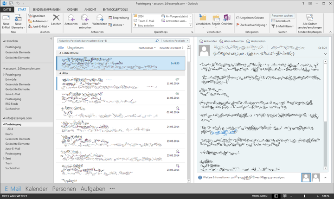This screenshot has height=199, width=334.
Task: Click the An Vorgesetzte(n) quick step
Action: [174, 16]
